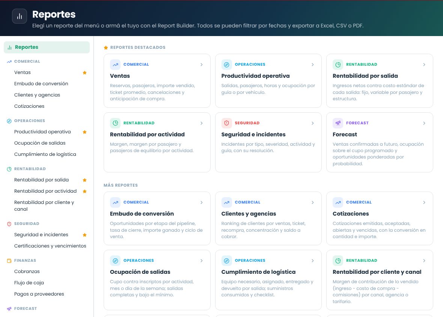
Task: Toggle the star next to sidebar Productividad operativa
Action: (x=84, y=132)
